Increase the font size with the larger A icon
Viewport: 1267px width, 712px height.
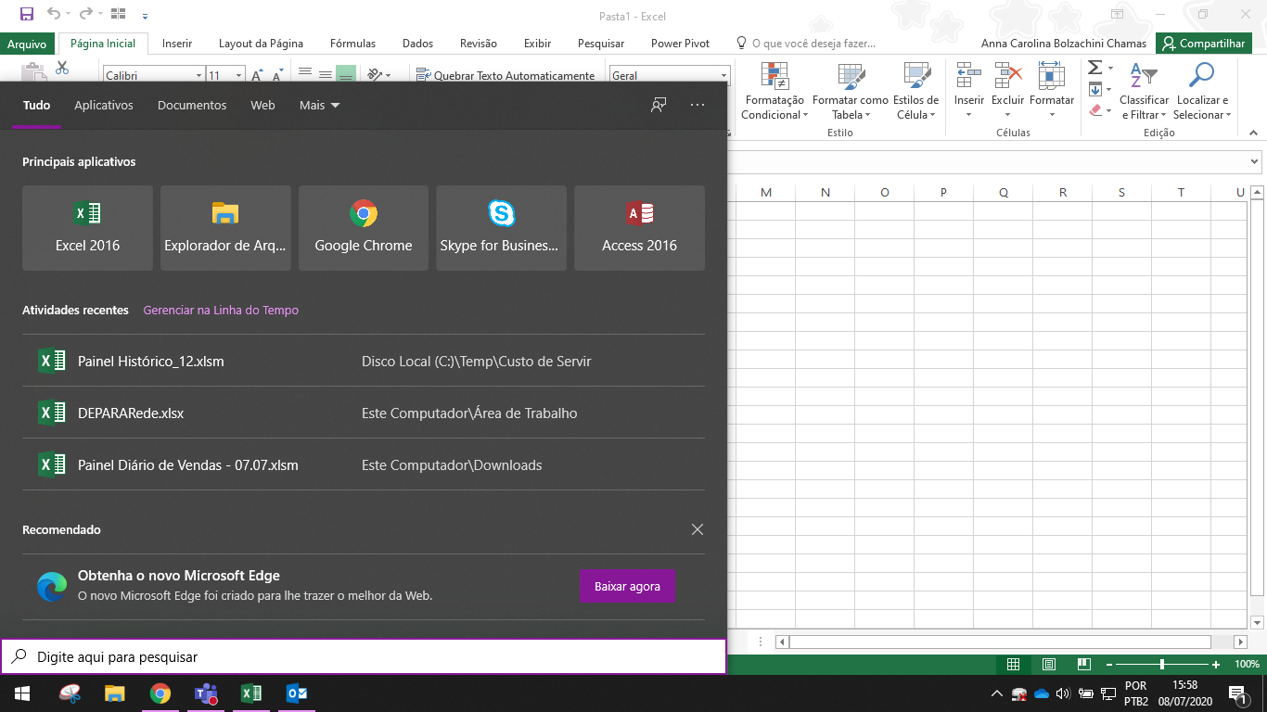tap(258, 75)
